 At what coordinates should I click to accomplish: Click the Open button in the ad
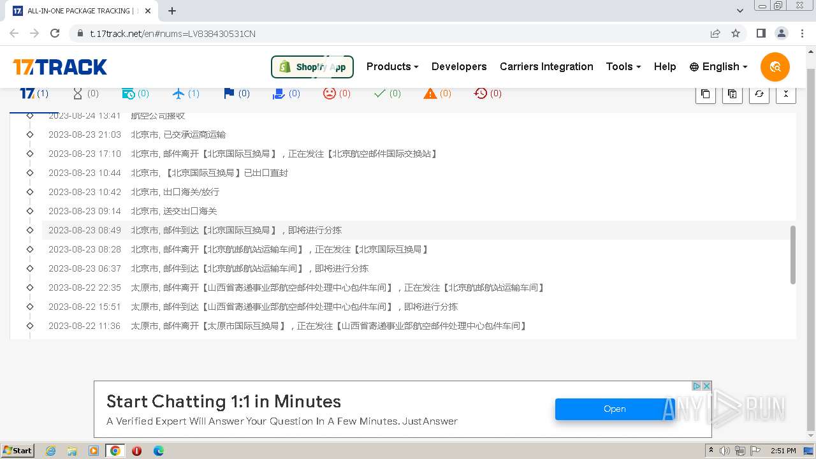[x=615, y=409]
